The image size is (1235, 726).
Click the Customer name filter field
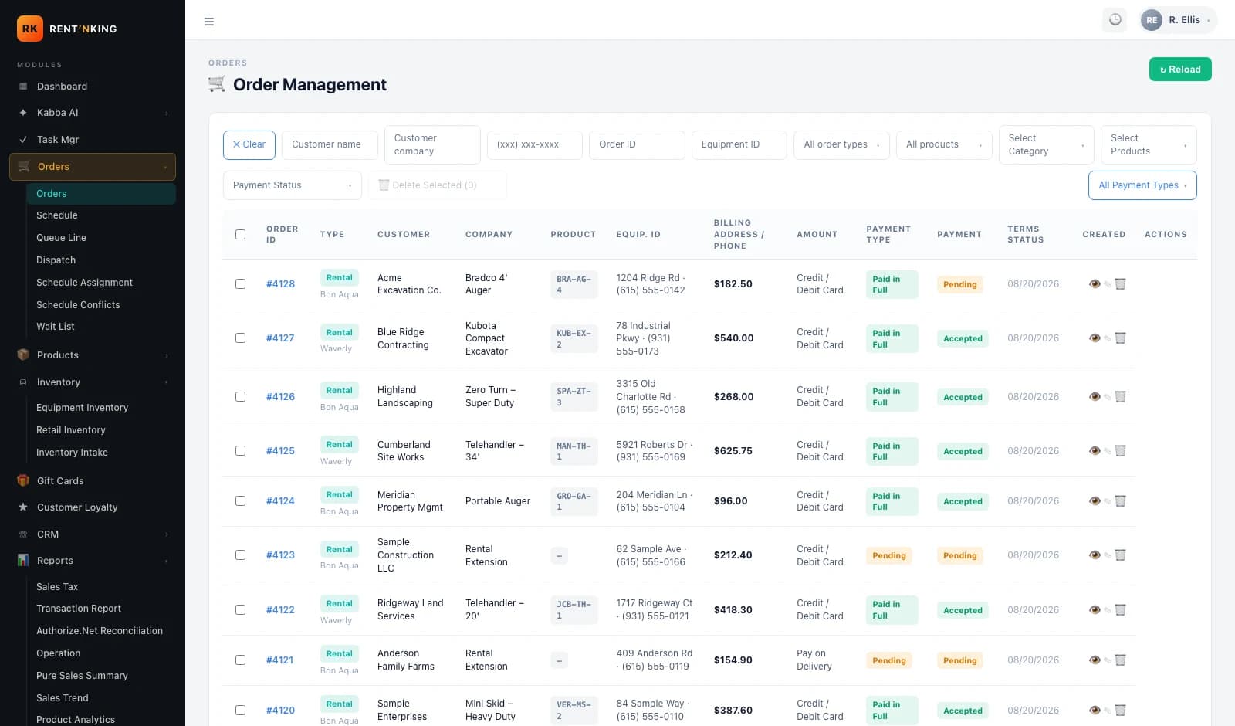coord(330,144)
